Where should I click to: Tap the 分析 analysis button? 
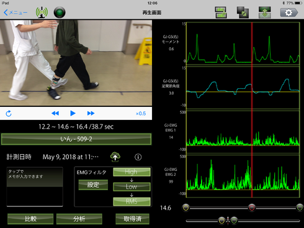[x=79, y=219]
